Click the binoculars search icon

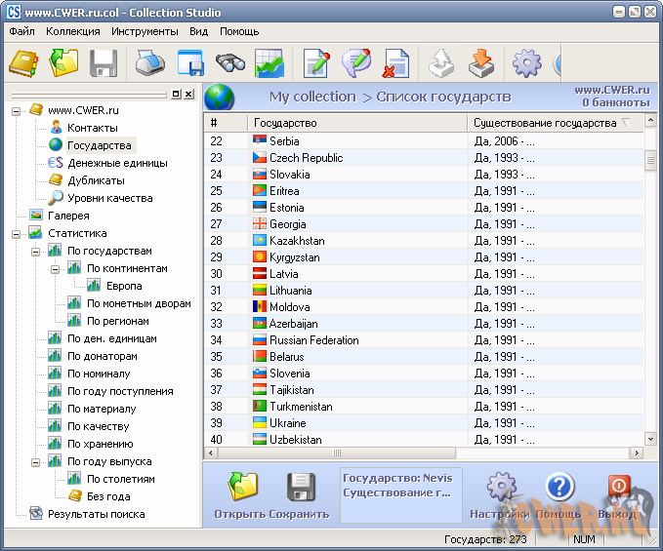(229, 63)
